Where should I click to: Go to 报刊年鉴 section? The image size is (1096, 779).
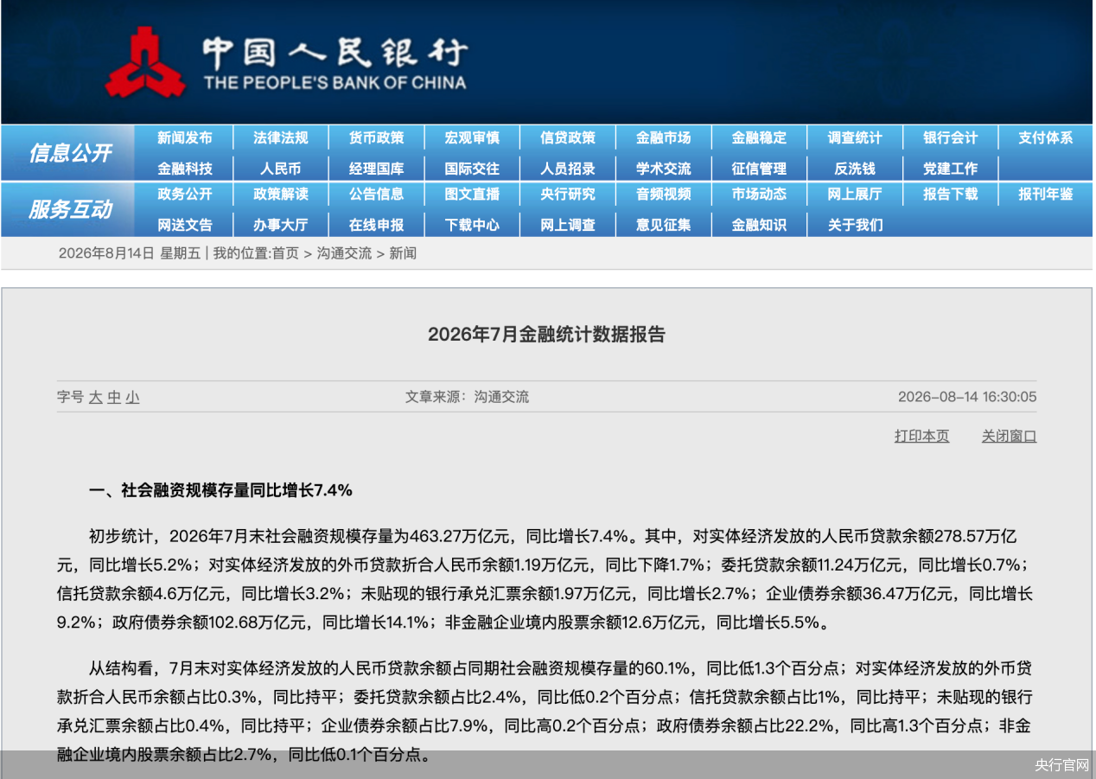[x=1045, y=194]
